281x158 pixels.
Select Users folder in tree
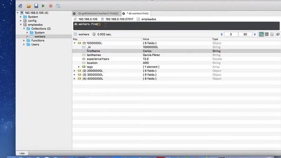[35, 44]
